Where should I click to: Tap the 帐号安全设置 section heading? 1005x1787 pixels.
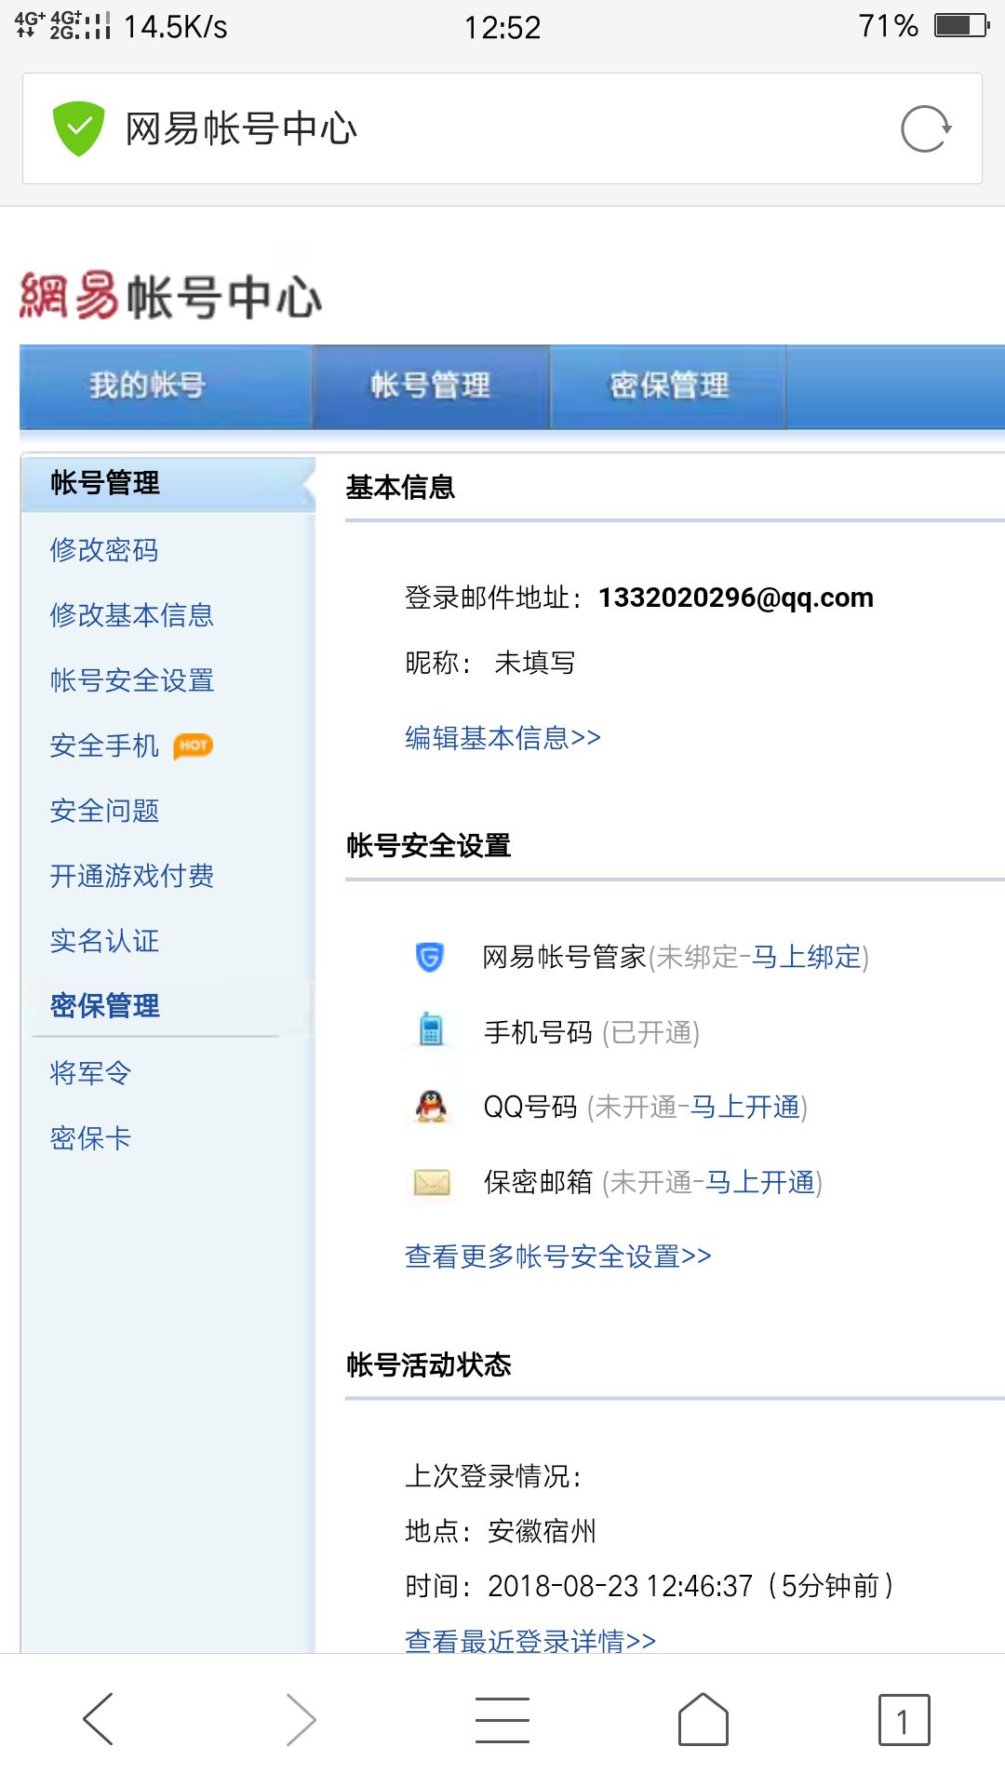[428, 845]
